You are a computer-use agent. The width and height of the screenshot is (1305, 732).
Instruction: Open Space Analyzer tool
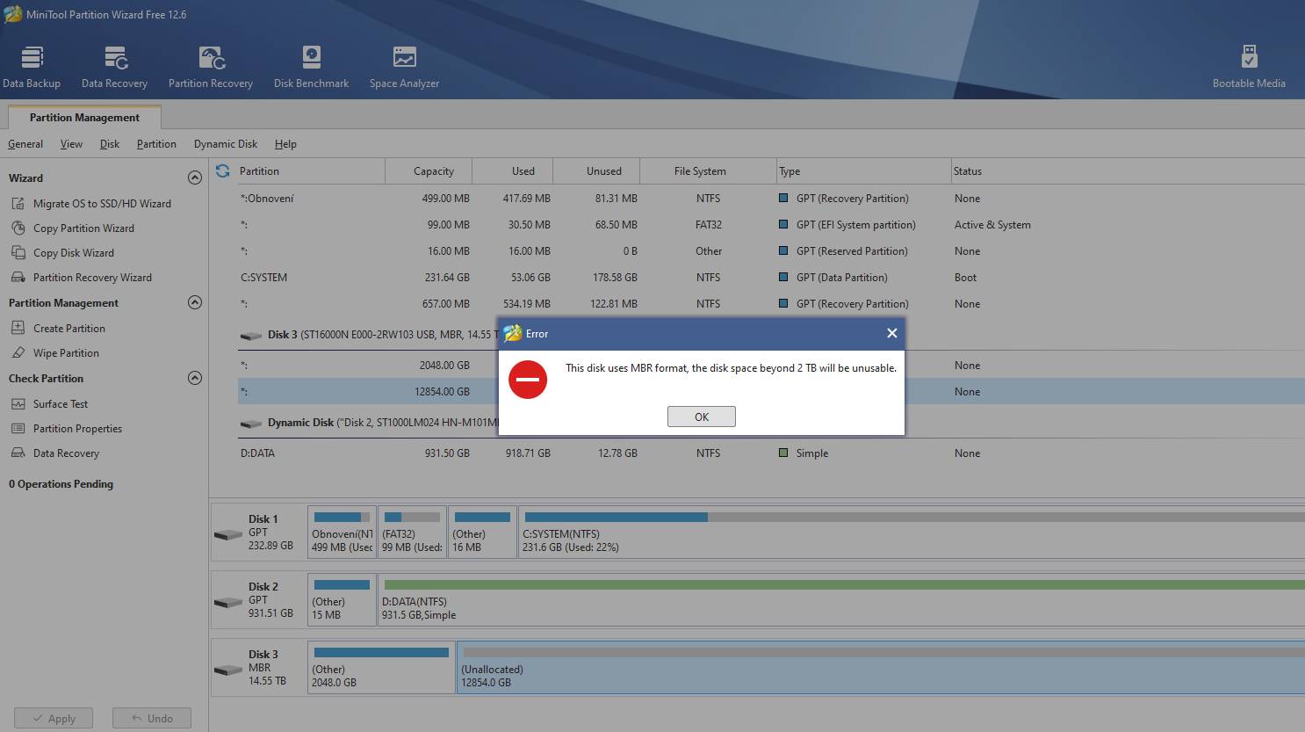(404, 67)
